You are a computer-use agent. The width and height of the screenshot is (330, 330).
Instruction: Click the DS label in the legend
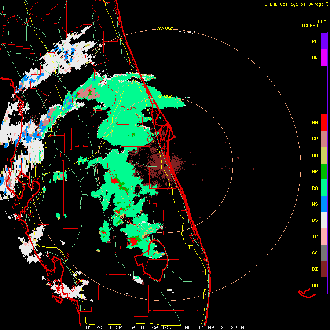(315, 220)
